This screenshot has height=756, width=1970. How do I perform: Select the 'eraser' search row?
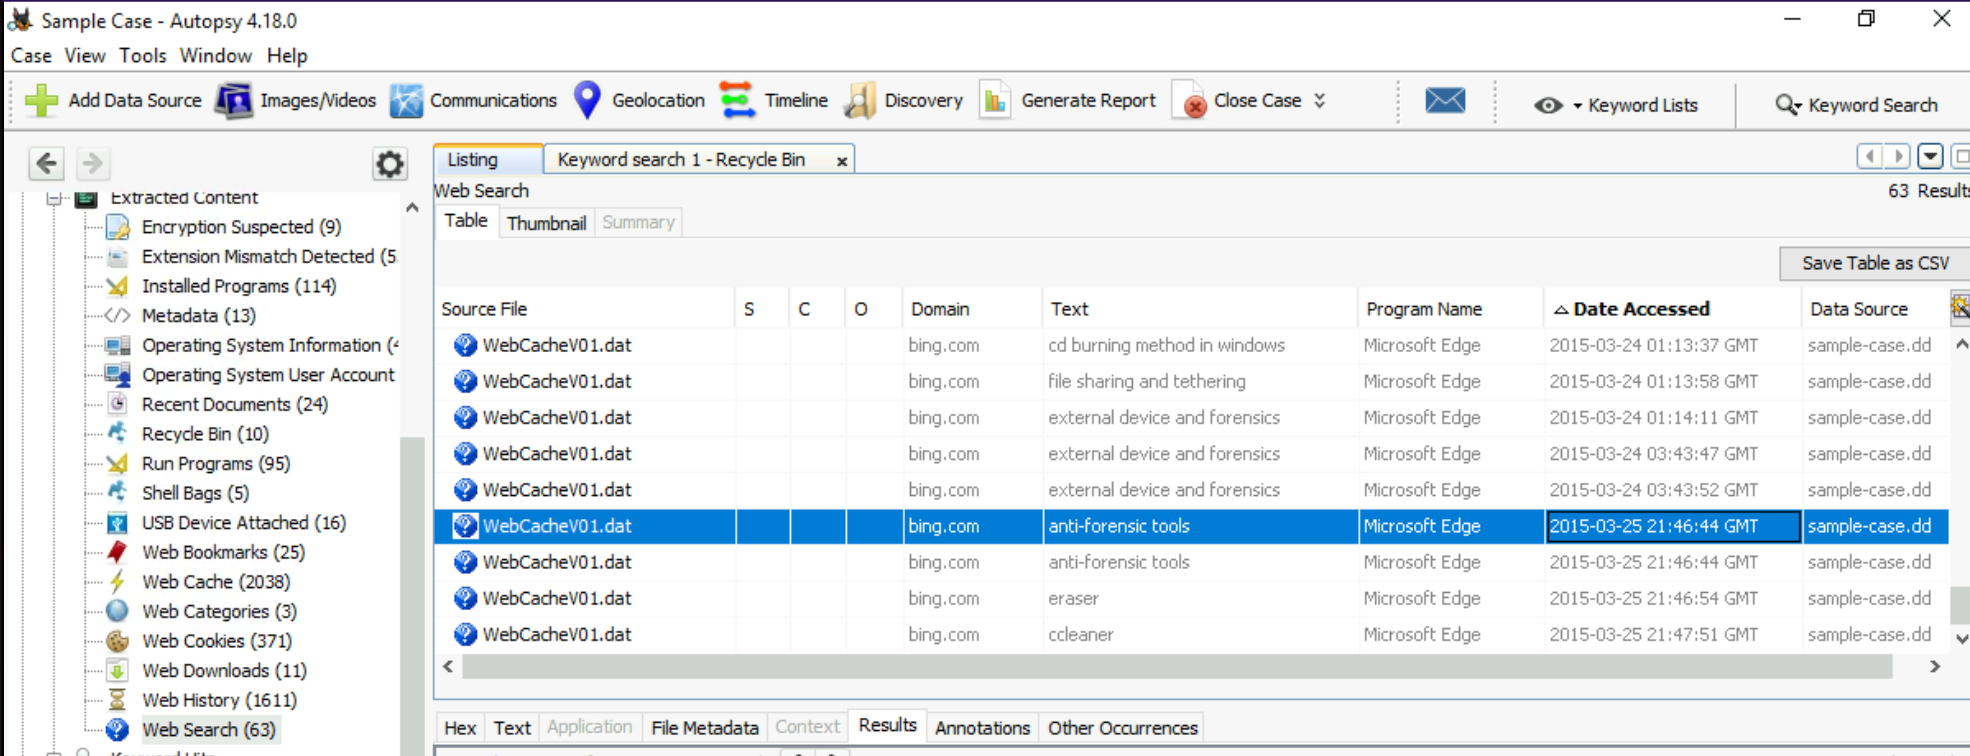1191,598
